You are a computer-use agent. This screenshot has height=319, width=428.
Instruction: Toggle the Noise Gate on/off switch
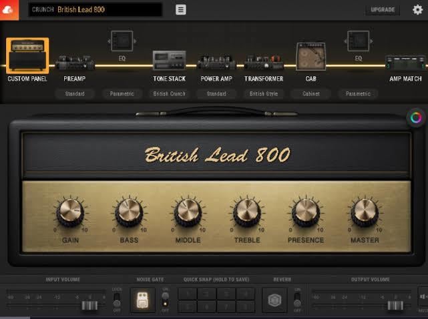tap(165, 300)
